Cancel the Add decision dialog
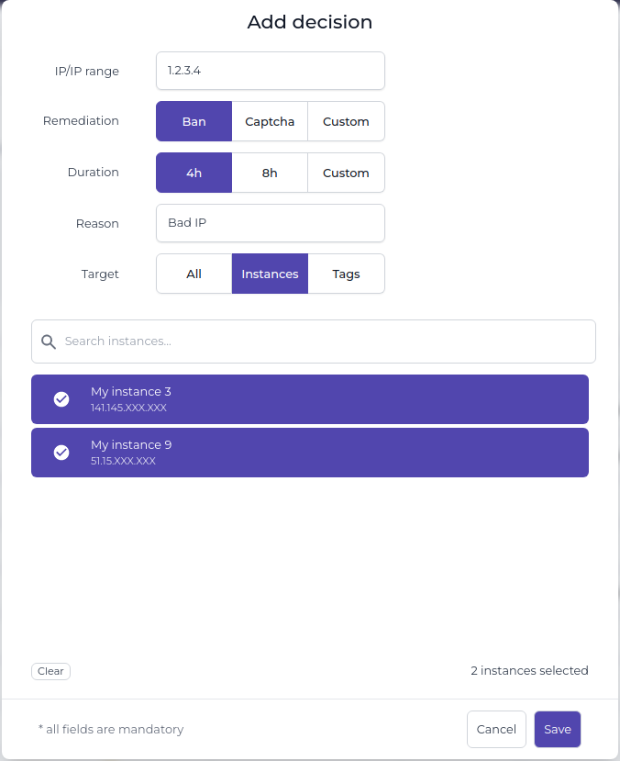The image size is (620, 761). click(496, 729)
